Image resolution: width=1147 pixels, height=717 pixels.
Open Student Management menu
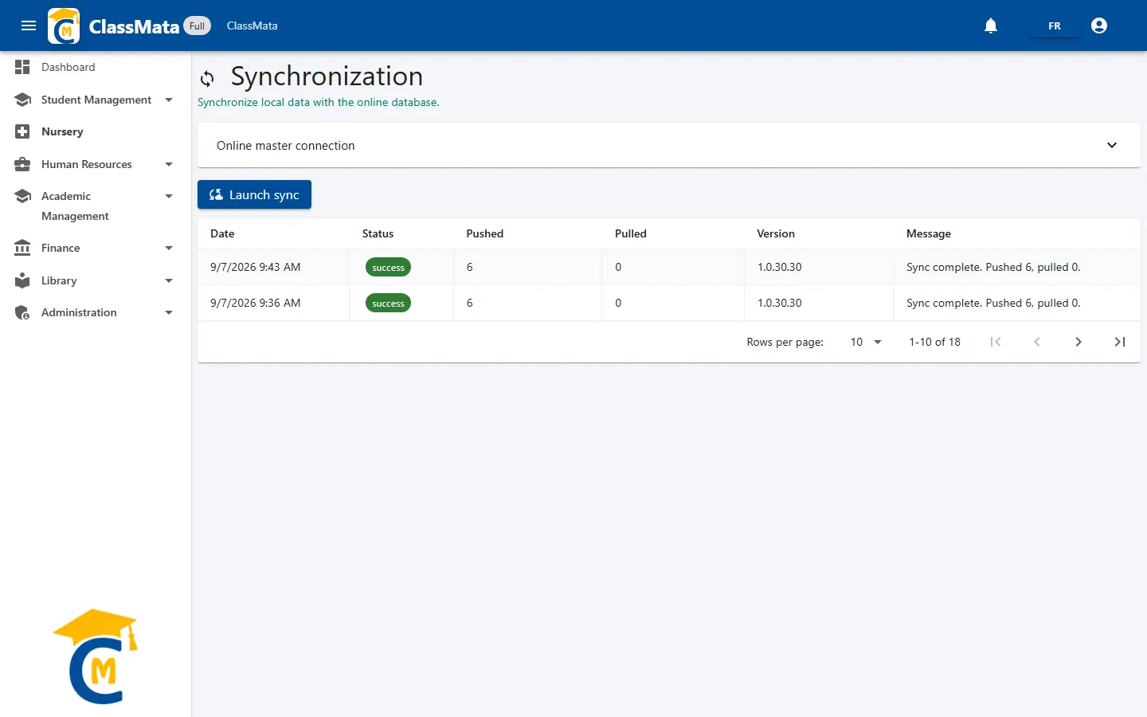96,100
